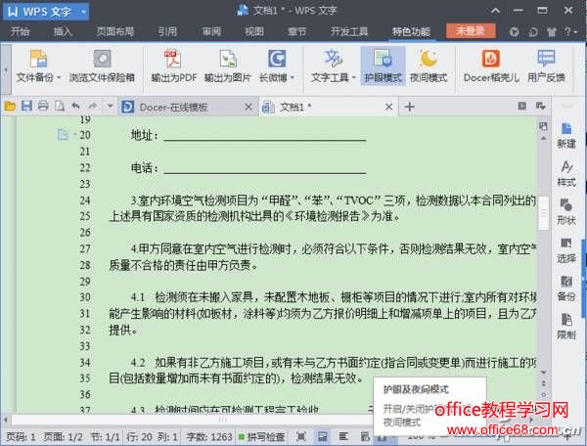Click the vertical scrollbar thumb
587x446 pixels.
pyautogui.click(x=543, y=213)
